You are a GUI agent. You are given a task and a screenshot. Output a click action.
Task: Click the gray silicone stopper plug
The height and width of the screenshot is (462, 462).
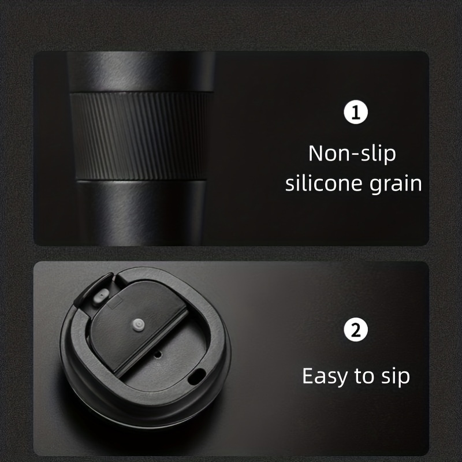pyautogui.click(x=101, y=296)
